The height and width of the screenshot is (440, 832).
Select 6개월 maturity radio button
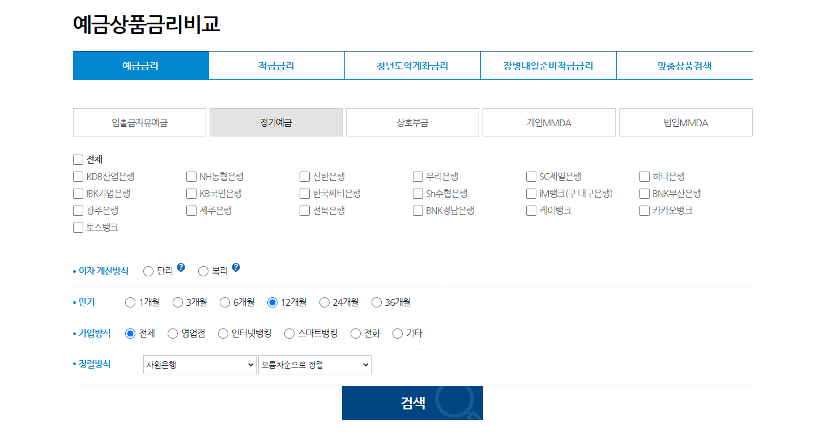pyautogui.click(x=225, y=302)
